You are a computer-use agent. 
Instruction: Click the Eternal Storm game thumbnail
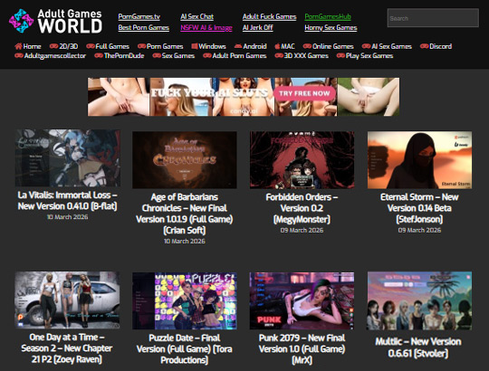point(419,160)
